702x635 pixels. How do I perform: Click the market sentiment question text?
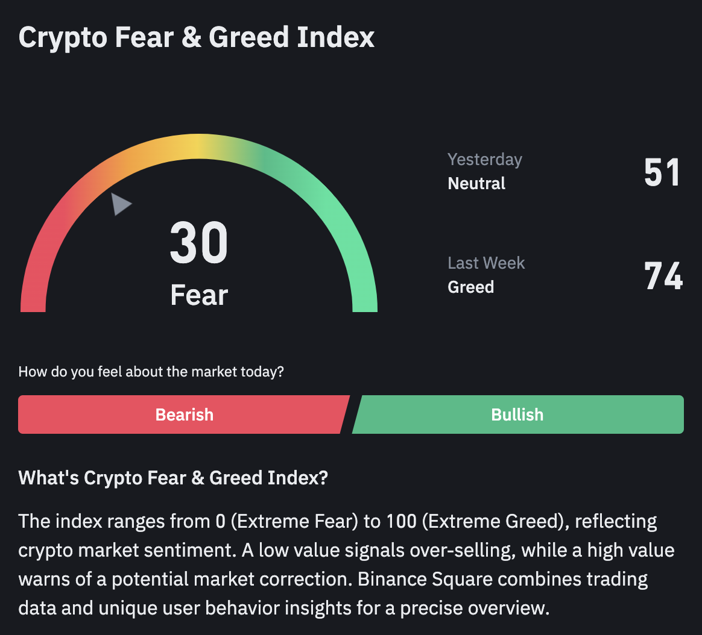[151, 372]
